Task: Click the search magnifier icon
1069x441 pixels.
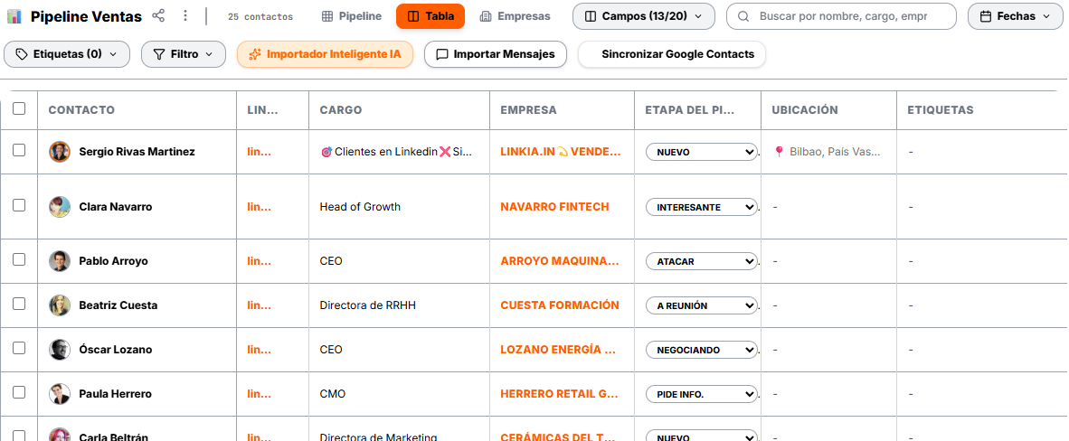Action: point(744,16)
